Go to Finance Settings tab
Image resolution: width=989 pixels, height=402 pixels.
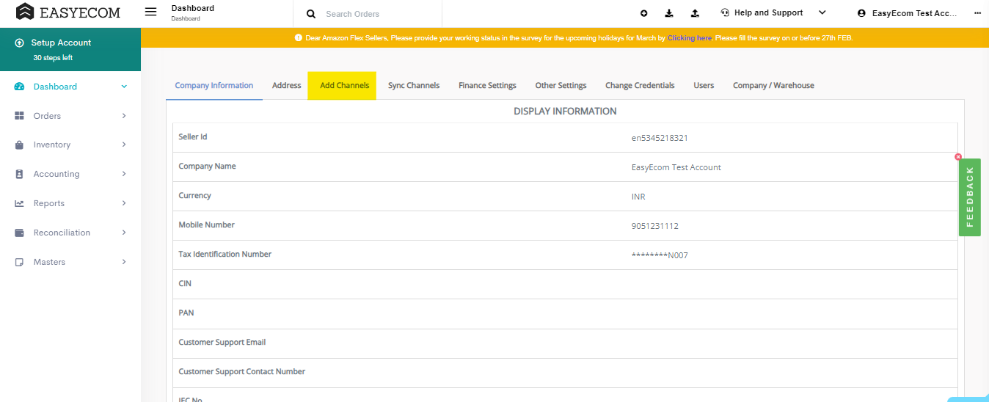pos(488,86)
